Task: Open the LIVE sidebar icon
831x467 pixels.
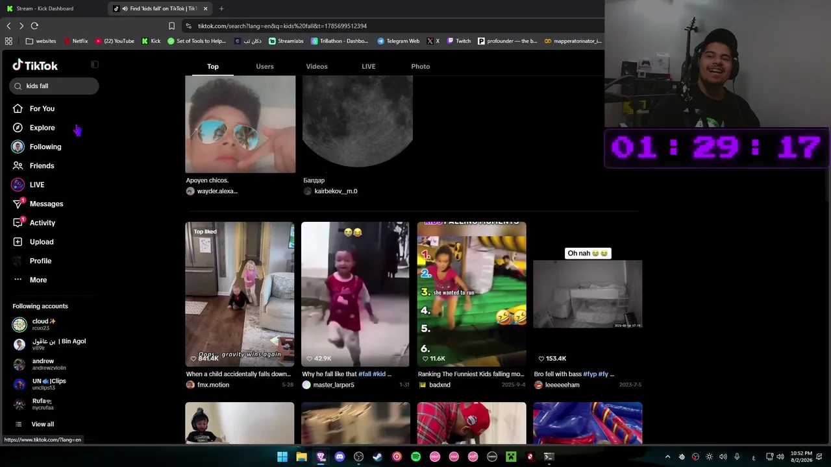Action: click(x=18, y=185)
